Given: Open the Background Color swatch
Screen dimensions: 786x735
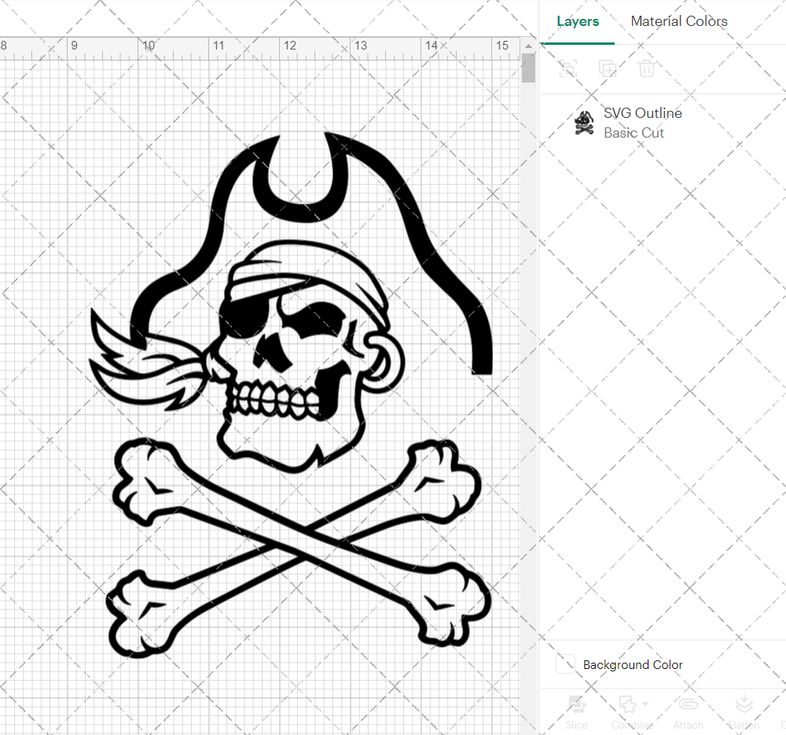Looking at the screenshot, I should coord(565,663).
